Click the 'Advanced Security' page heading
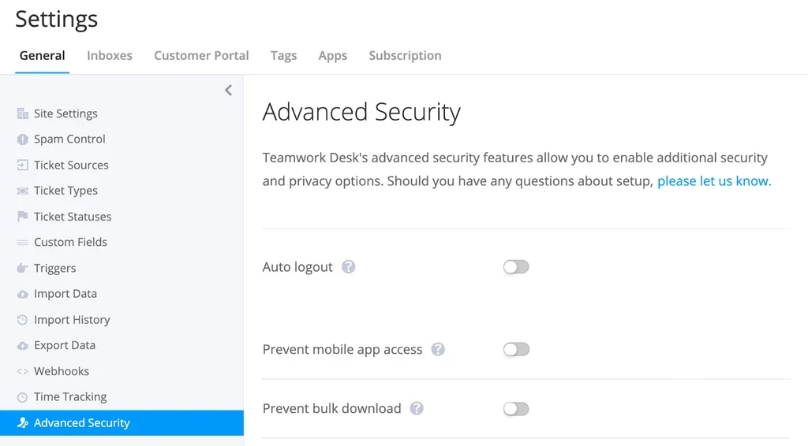This screenshot has height=446, width=808. (x=361, y=112)
